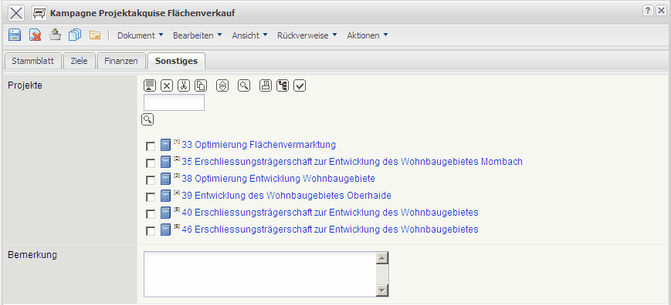The width and height of the screenshot is (671, 305).
Task: Open the Dokument dropdown menu
Action: click(141, 35)
